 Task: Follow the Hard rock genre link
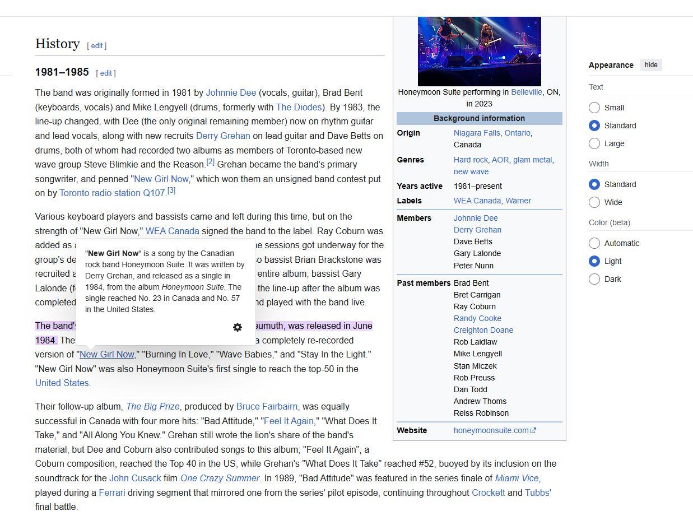(x=471, y=160)
